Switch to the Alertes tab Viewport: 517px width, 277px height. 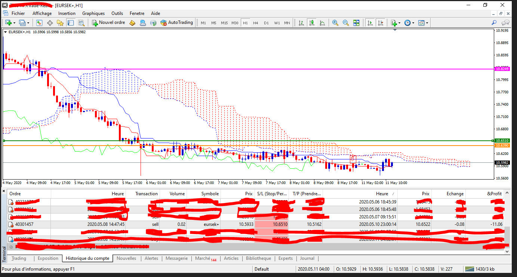(x=151, y=258)
